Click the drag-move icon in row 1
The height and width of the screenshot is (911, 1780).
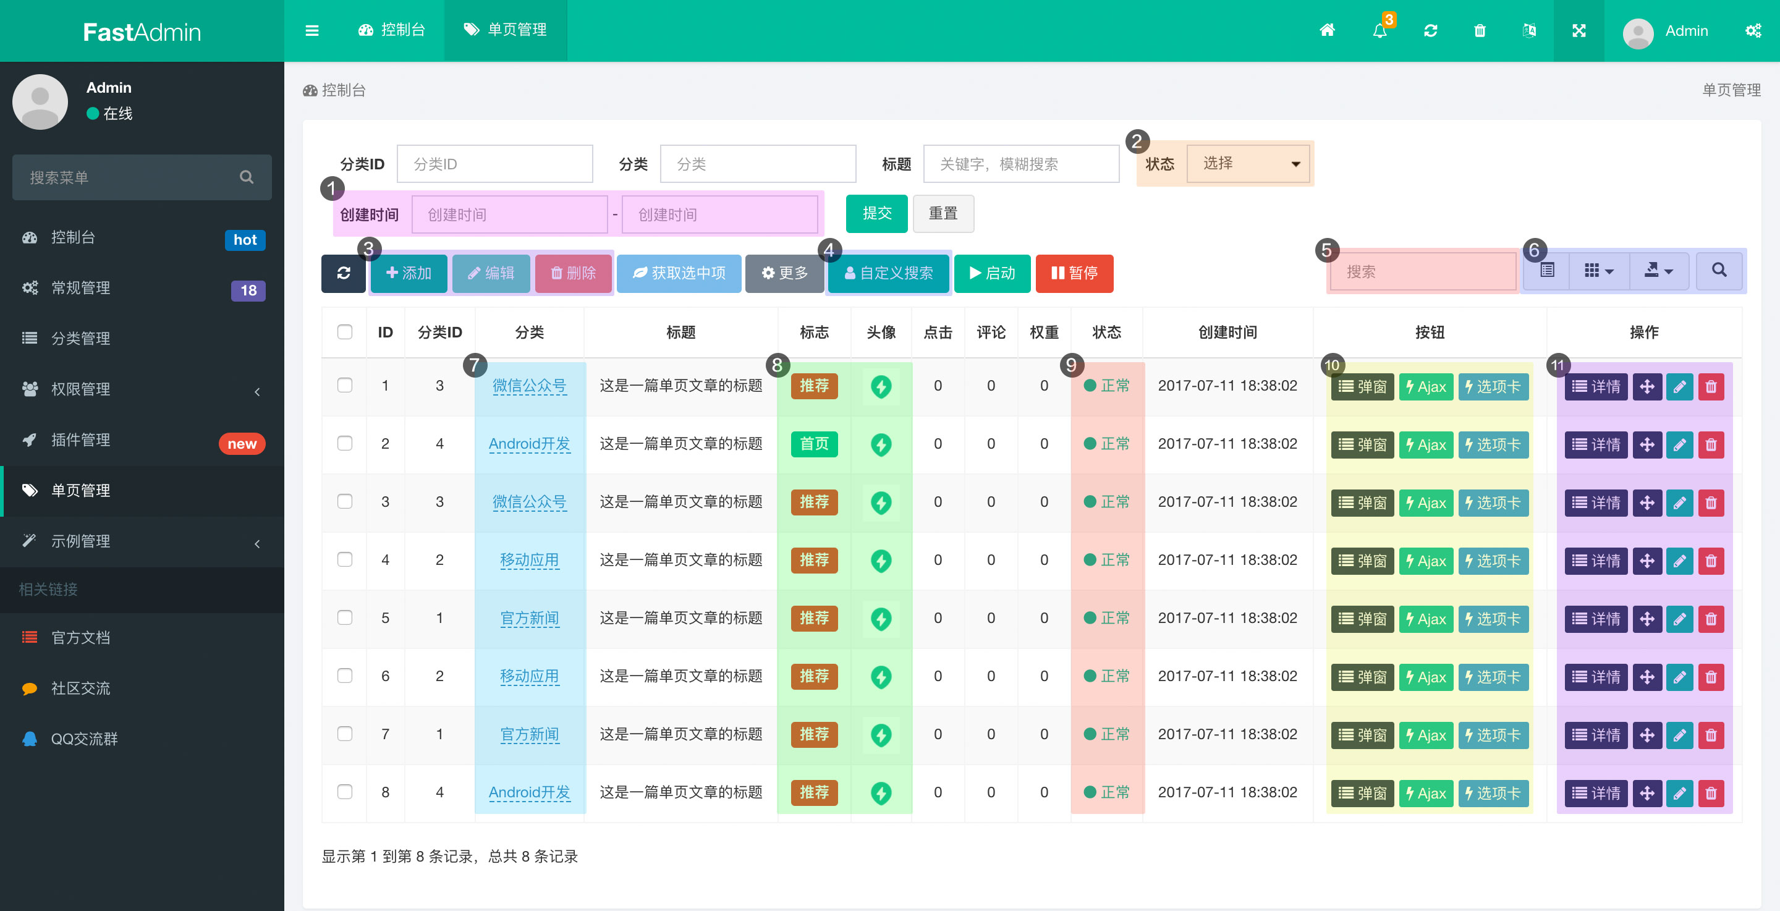point(1646,386)
